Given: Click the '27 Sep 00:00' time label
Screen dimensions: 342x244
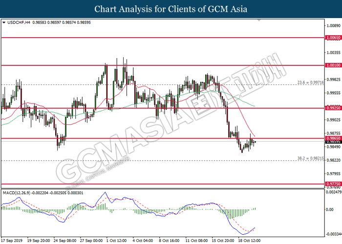Looking at the screenshot, I should tap(91, 241).
